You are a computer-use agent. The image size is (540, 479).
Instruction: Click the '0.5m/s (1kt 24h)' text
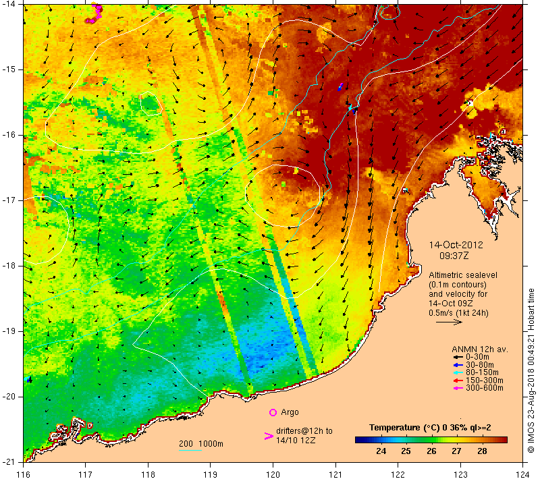click(458, 313)
